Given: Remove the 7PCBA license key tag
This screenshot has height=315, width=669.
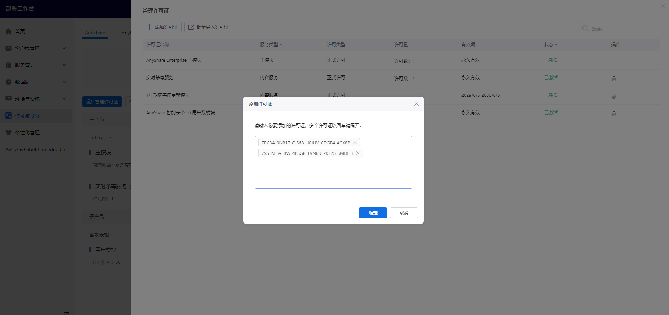Looking at the screenshot, I should [x=355, y=142].
